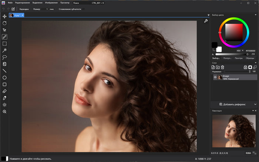259x162 pixels.
Task: Click the Undo arrow icon
Action: (3, 9)
